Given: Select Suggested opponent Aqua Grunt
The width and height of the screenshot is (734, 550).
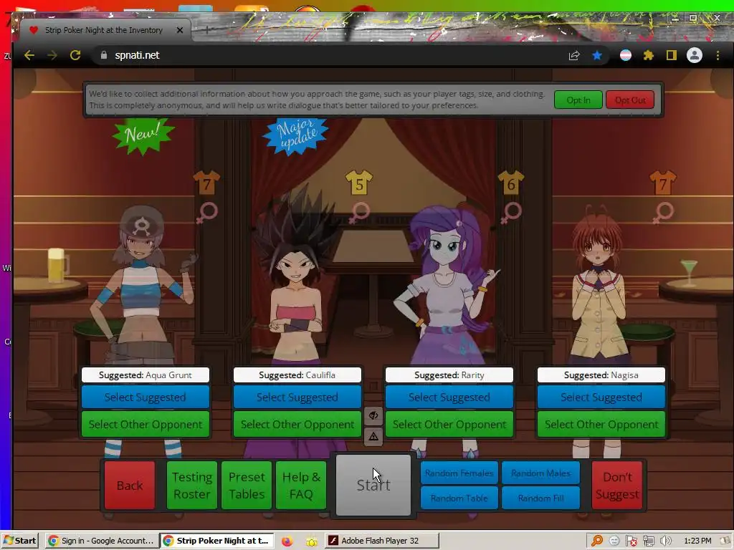Looking at the screenshot, I should (x=145, y=397).
